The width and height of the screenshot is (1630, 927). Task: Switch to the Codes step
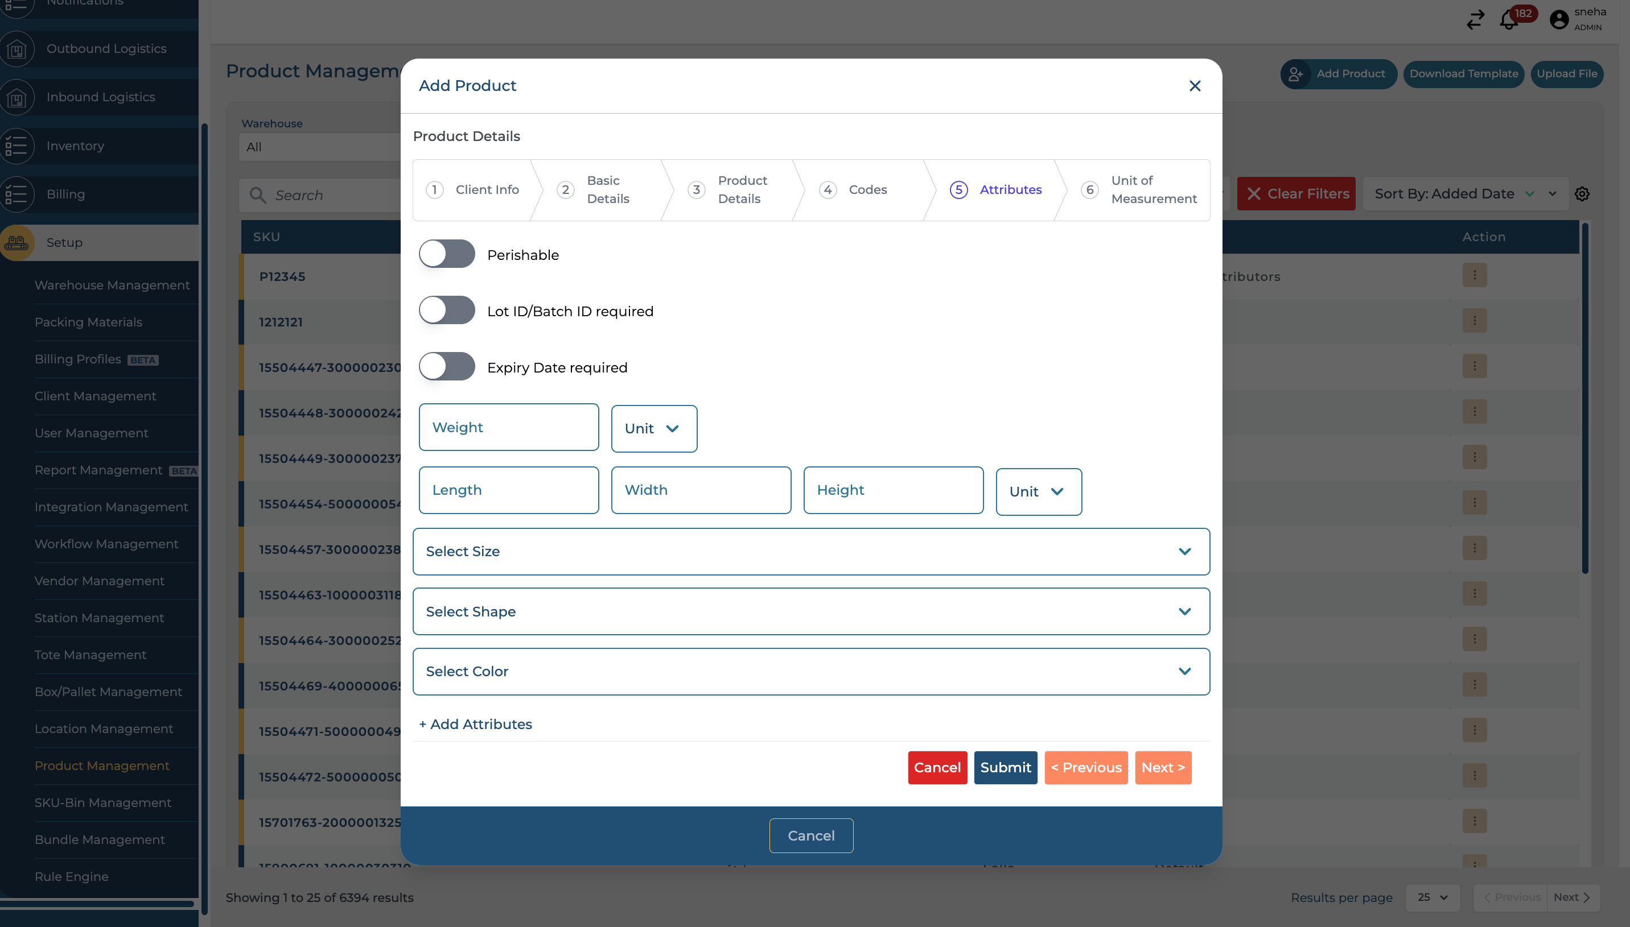[x=855, y=189]
